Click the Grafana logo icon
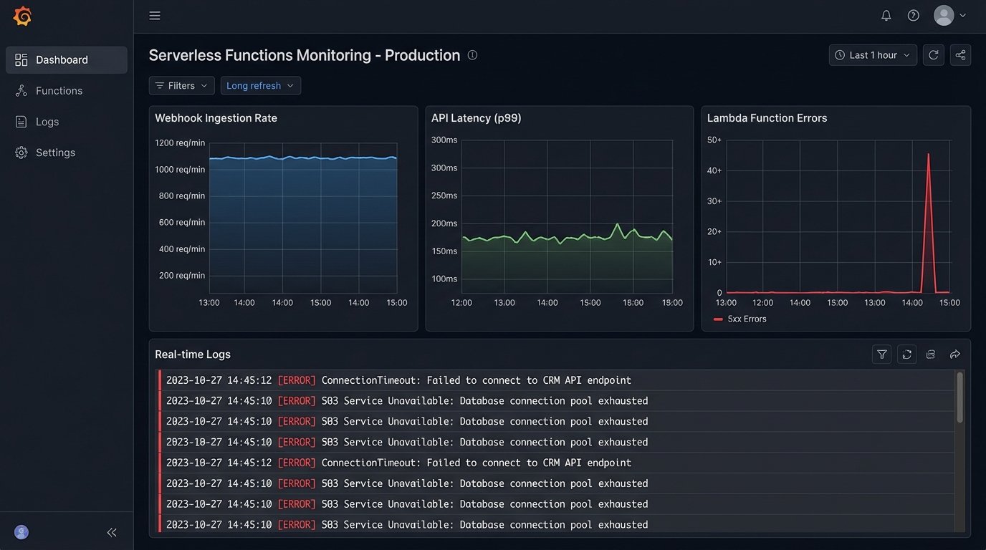The height and width of the screenshot is (550, 986). (22, 16)
